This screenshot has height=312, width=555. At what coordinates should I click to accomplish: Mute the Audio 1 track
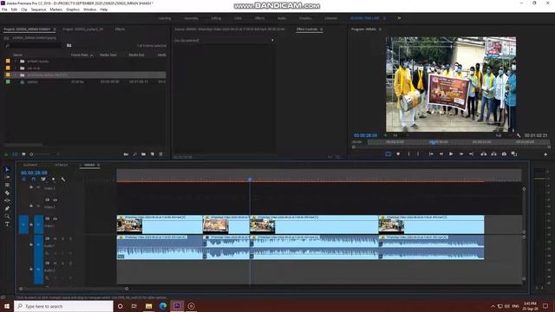55,239
